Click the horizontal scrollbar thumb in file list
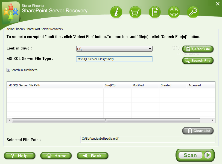Screen dimensions: 222x164 [106, 121]
